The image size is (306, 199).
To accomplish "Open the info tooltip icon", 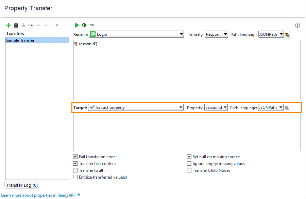I will tap(297, 25).
